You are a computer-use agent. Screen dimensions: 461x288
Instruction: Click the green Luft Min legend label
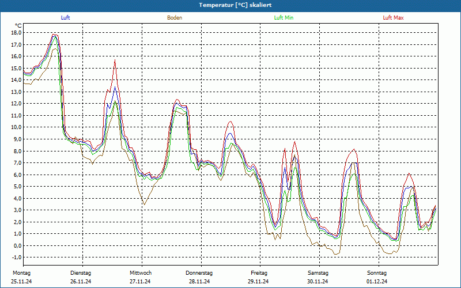284,18
